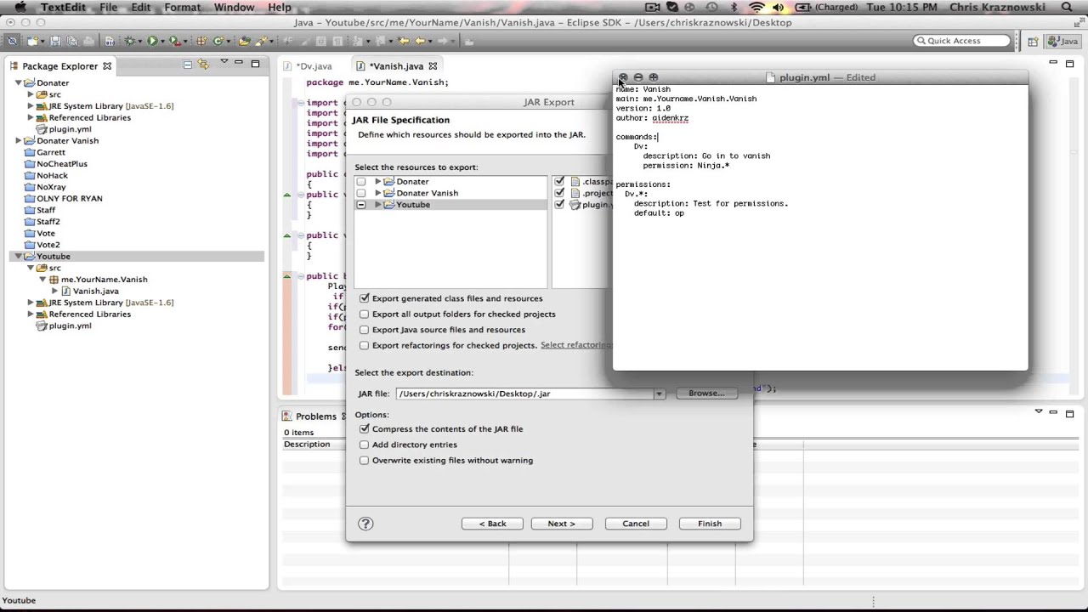
Task: Click the Next button in JAR Export
Action: tap(562, 524)
